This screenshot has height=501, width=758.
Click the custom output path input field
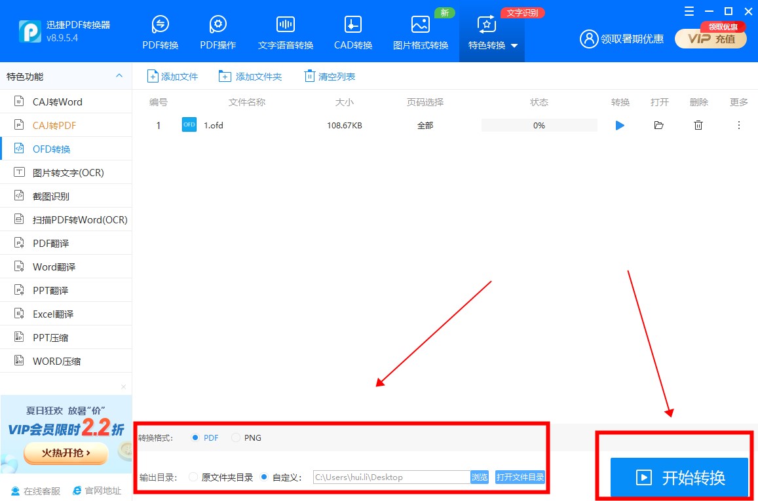391,477
